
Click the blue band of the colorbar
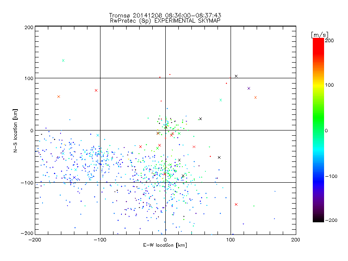pyautogui.click(x=318, y=181)
